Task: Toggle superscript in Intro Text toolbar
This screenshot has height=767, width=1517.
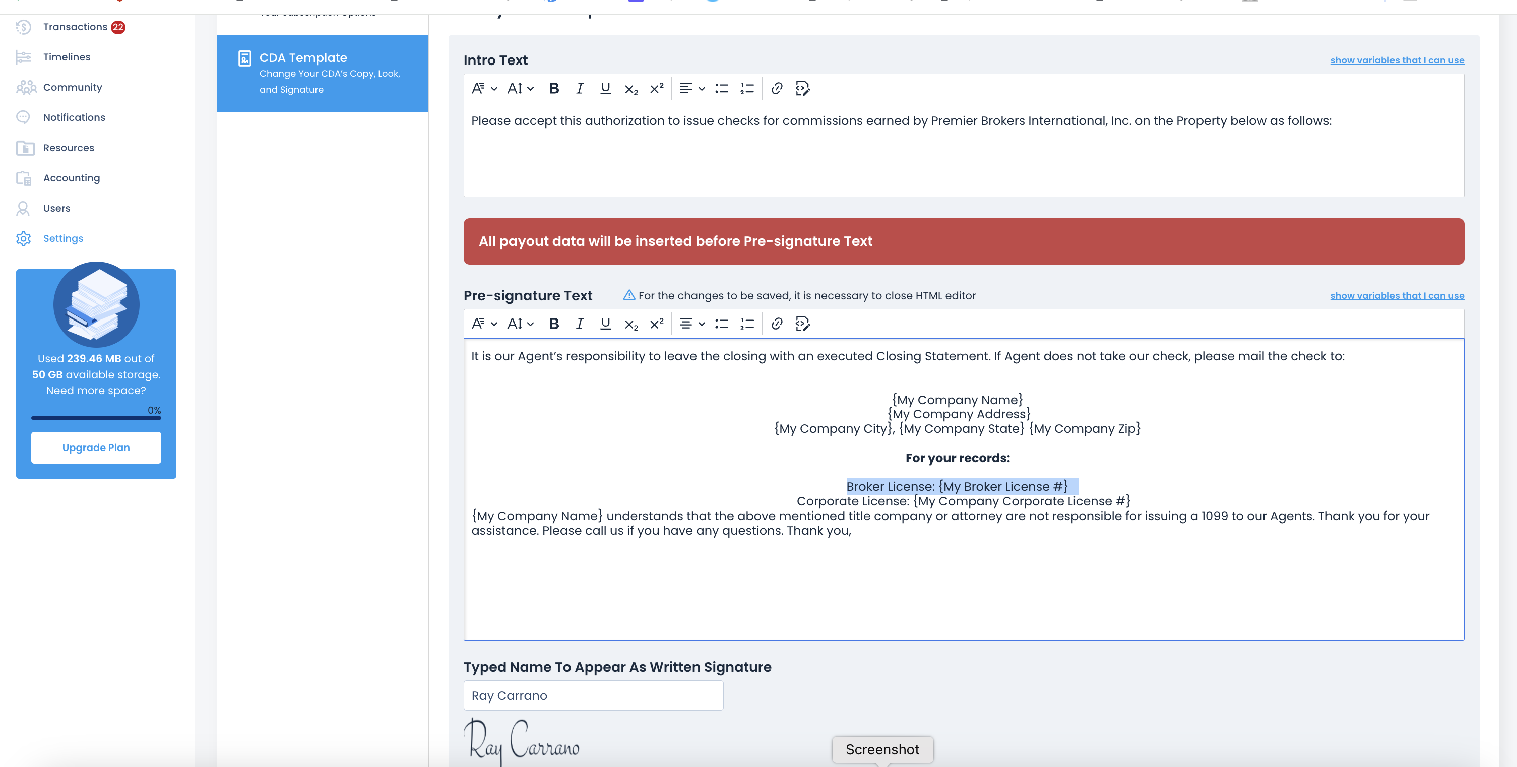Action: point(657,88)
